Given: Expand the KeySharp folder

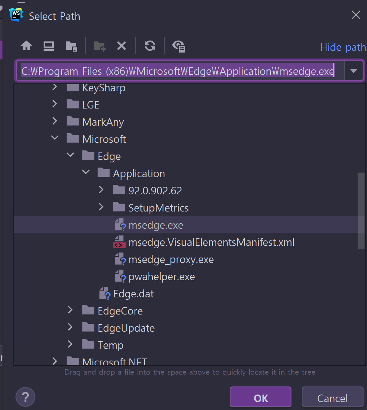Looking at the screenshot, I should 55,87.
